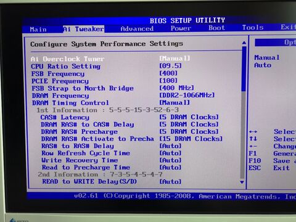Change Ai Overclock Tuner [Manual] value
The height and width of the screenshot is (222, 296).
(175, 59)
